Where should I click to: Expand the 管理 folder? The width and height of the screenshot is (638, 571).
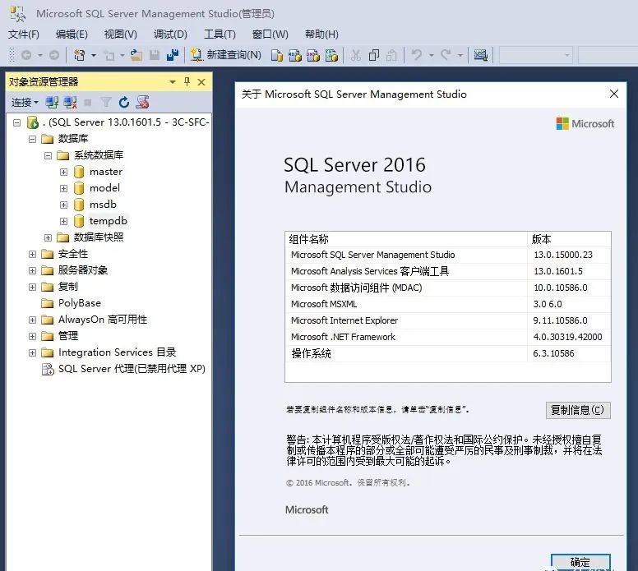33,336
